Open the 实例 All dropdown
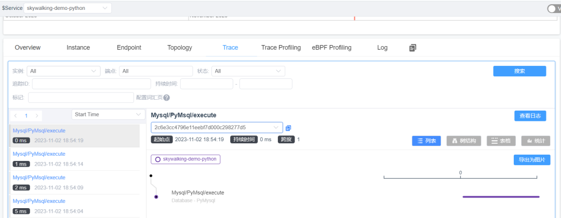Screen dimensions: 561x218 pos(63,71)
